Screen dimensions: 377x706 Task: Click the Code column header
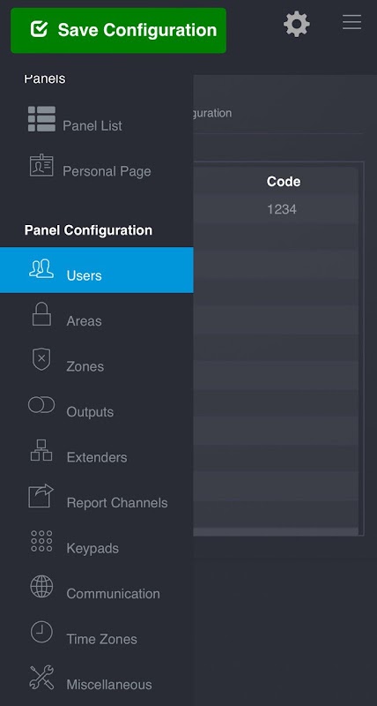pos(284,182)
